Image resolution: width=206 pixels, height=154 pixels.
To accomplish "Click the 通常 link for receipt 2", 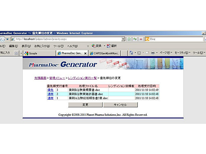I will point(50,94).
